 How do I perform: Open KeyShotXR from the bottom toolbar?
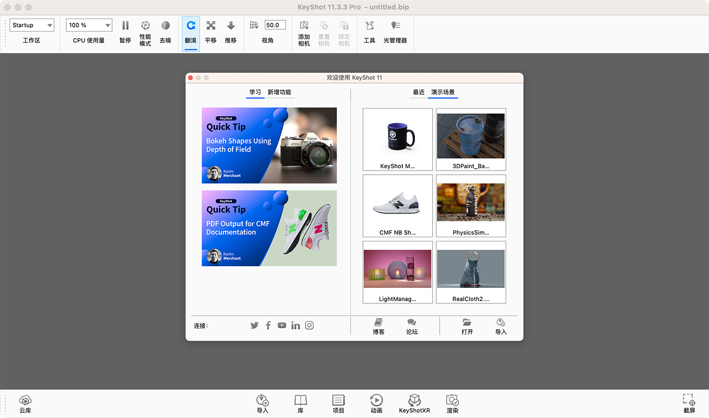click(415, 403)
